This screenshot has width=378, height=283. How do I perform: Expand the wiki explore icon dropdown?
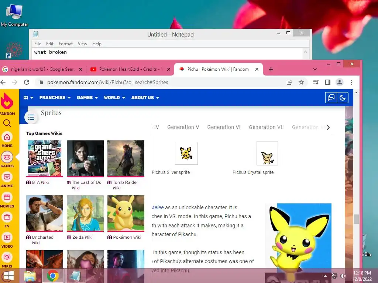tap(28, 98)
